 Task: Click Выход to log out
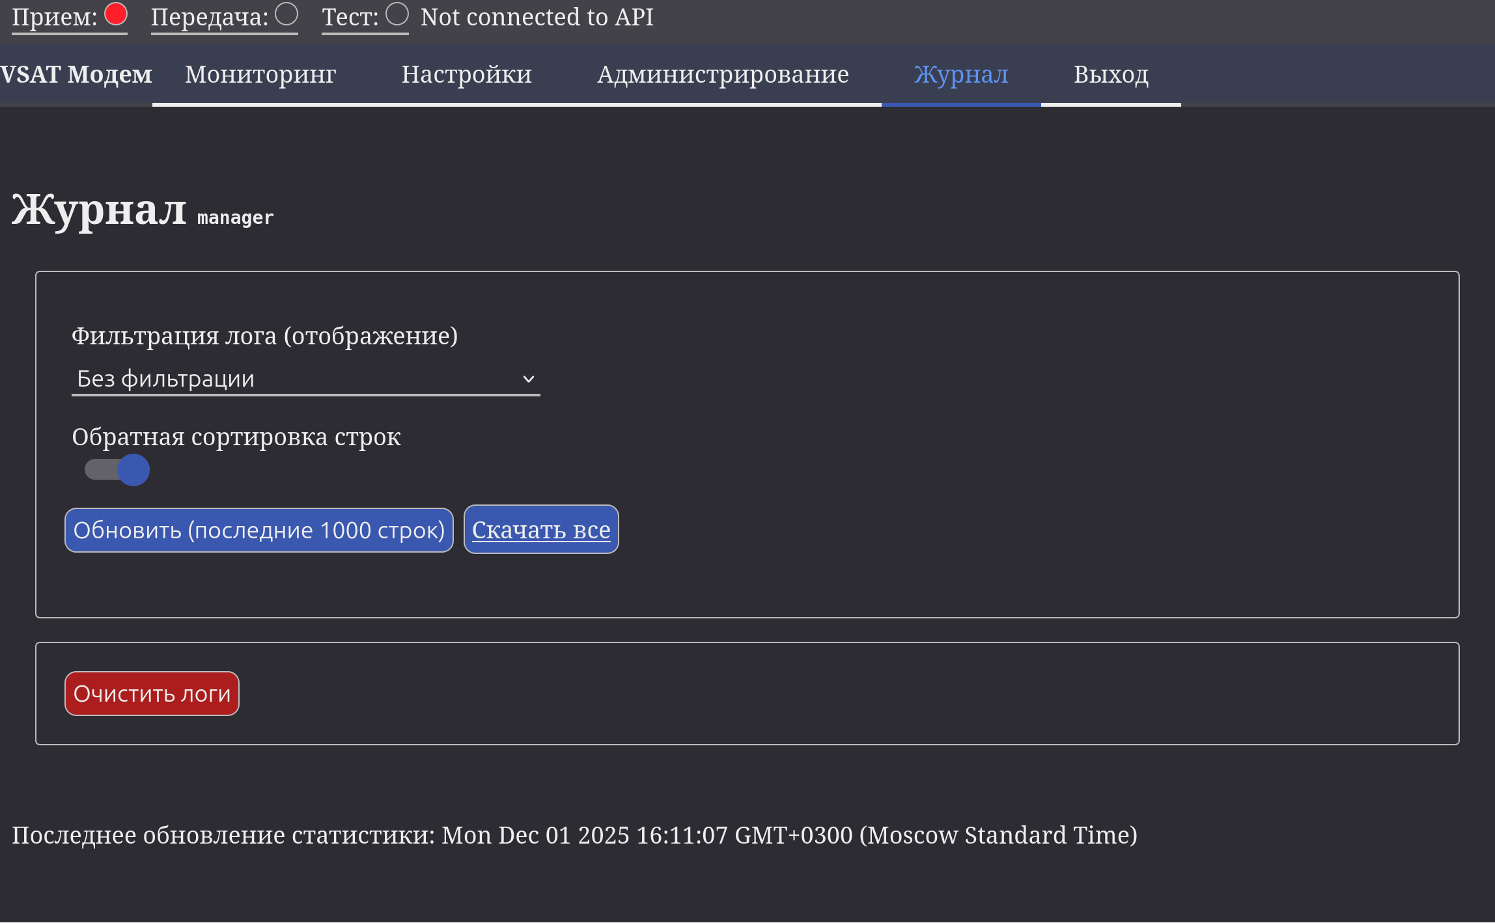click(x=1111, y=75)
